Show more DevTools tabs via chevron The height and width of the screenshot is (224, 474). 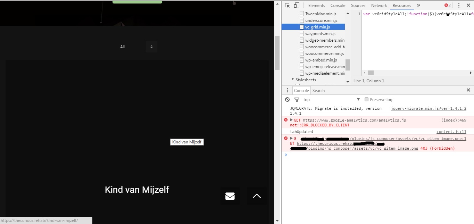tap(418, 5)
